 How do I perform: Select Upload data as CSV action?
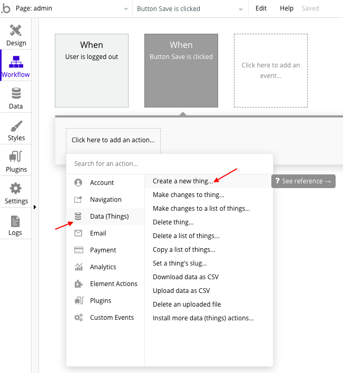pyautogui.click(x=209, y=291)
